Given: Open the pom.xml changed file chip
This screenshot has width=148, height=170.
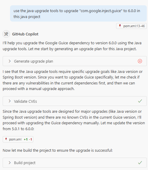Looking at the screenshot, I should [18, 139].
